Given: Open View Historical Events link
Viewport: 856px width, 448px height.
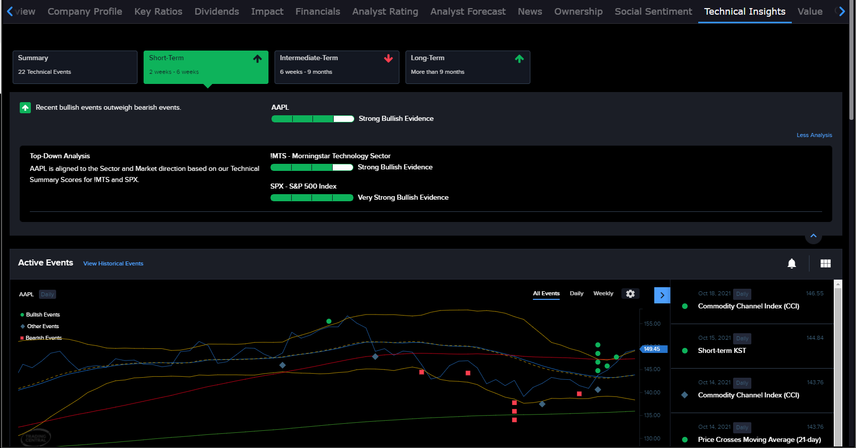Looking at the screenshot, I should (x=113, y=263).
